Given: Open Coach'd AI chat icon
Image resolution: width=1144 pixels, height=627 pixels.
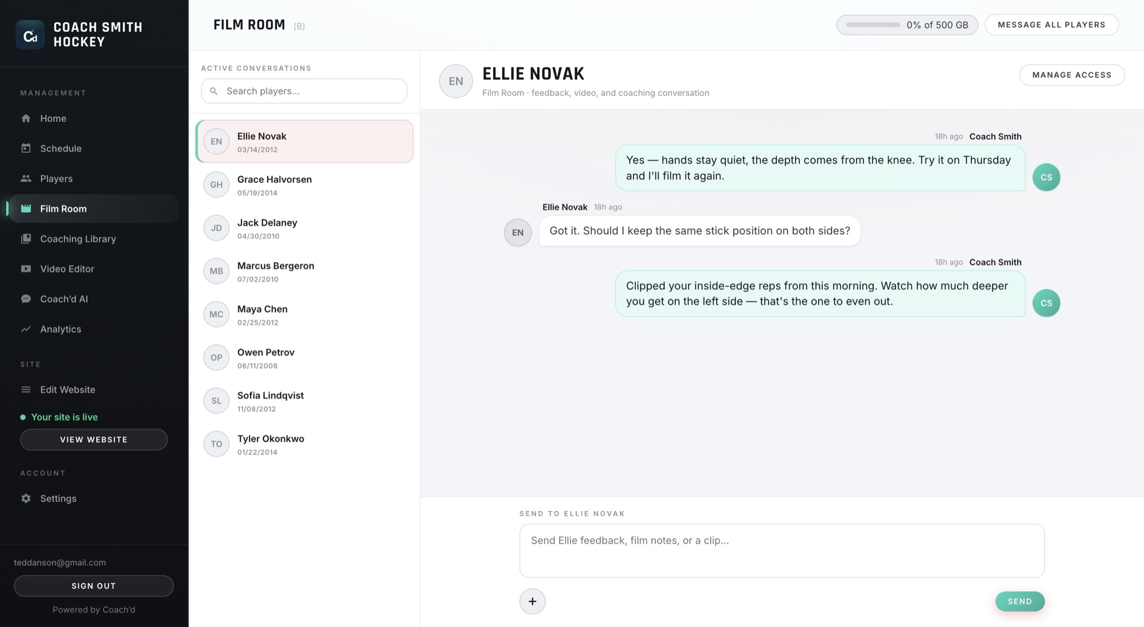Looking at the screenshot, I should [x=26, y=299].
